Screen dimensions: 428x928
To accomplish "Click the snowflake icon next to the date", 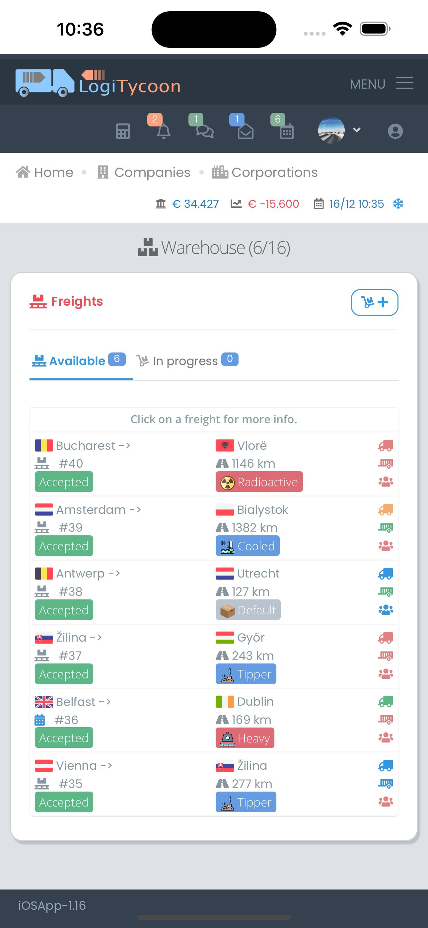I will click(398, 204).
